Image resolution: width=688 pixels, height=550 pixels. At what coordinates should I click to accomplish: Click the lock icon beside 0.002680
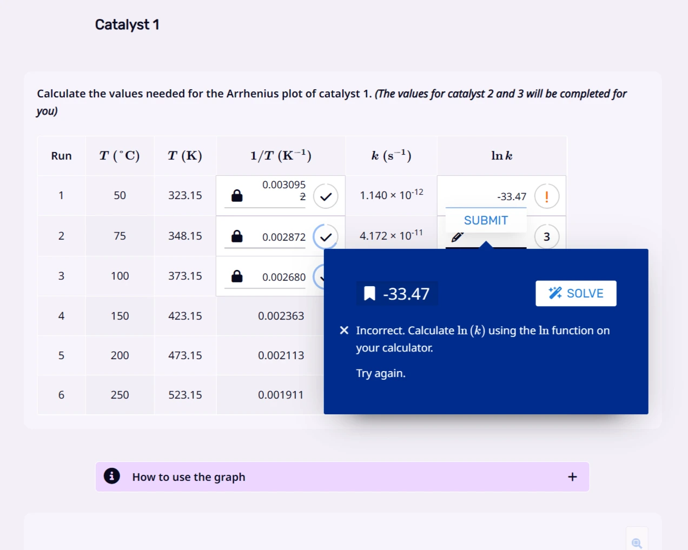click(x=237, y=276)
